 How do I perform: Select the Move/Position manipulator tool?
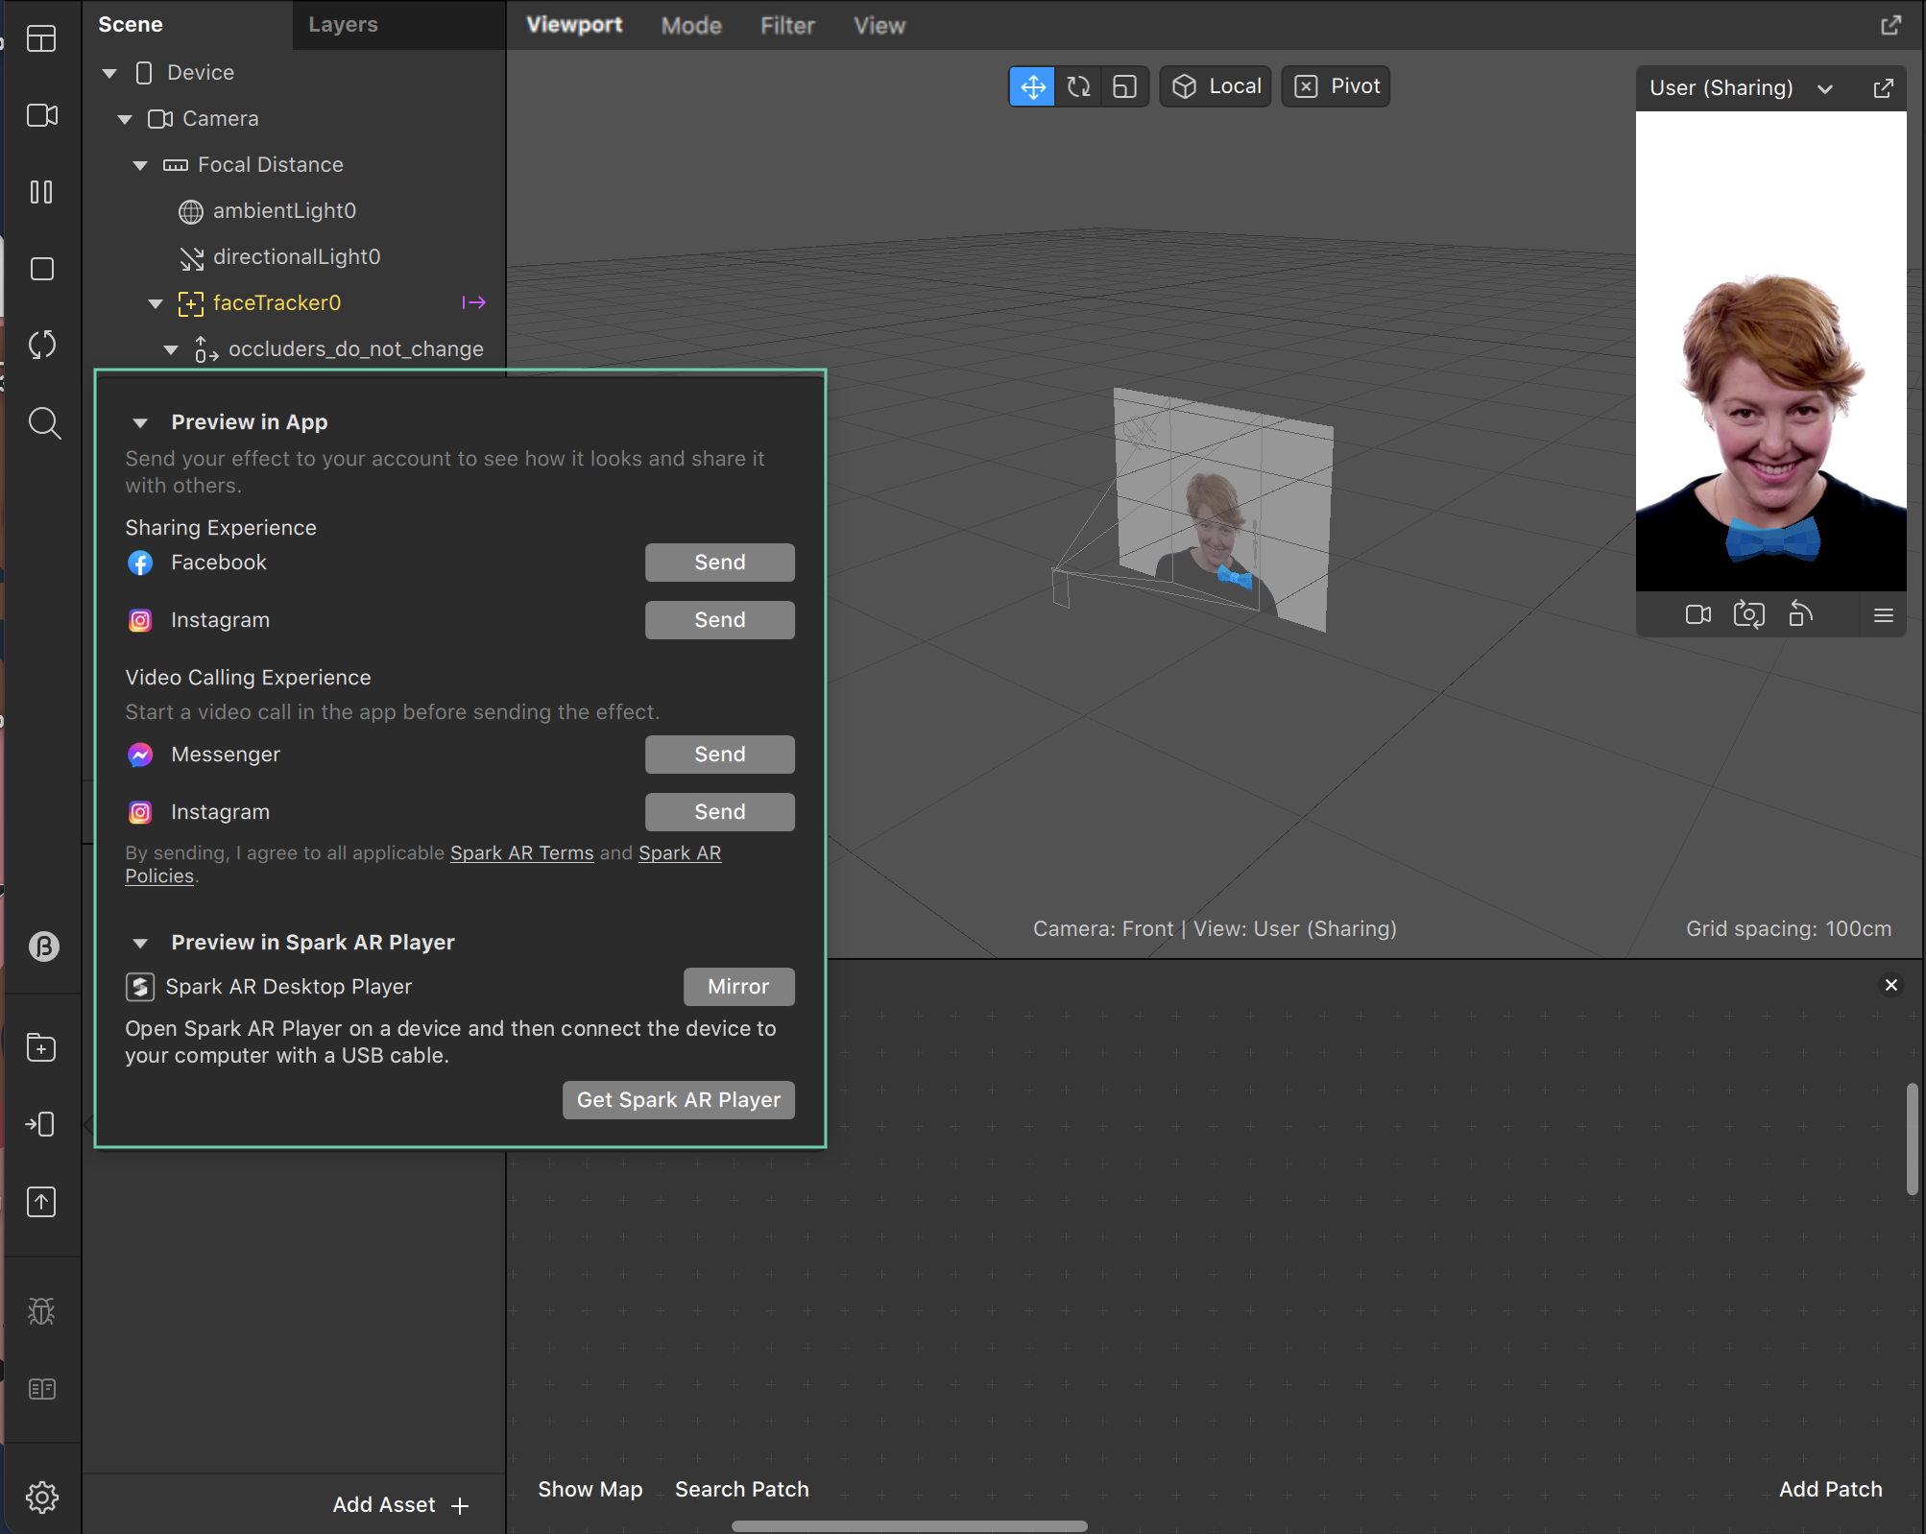click(x=1032, y=86)
